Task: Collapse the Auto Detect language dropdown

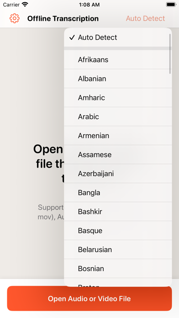Action: tap(145, 18)
